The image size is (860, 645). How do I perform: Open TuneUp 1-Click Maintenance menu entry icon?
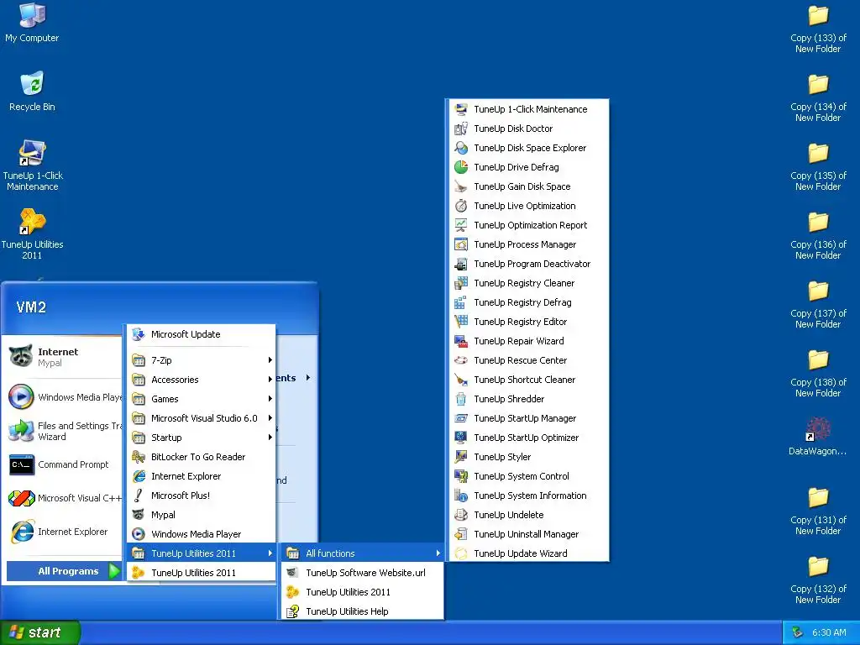tap(461, 109)
